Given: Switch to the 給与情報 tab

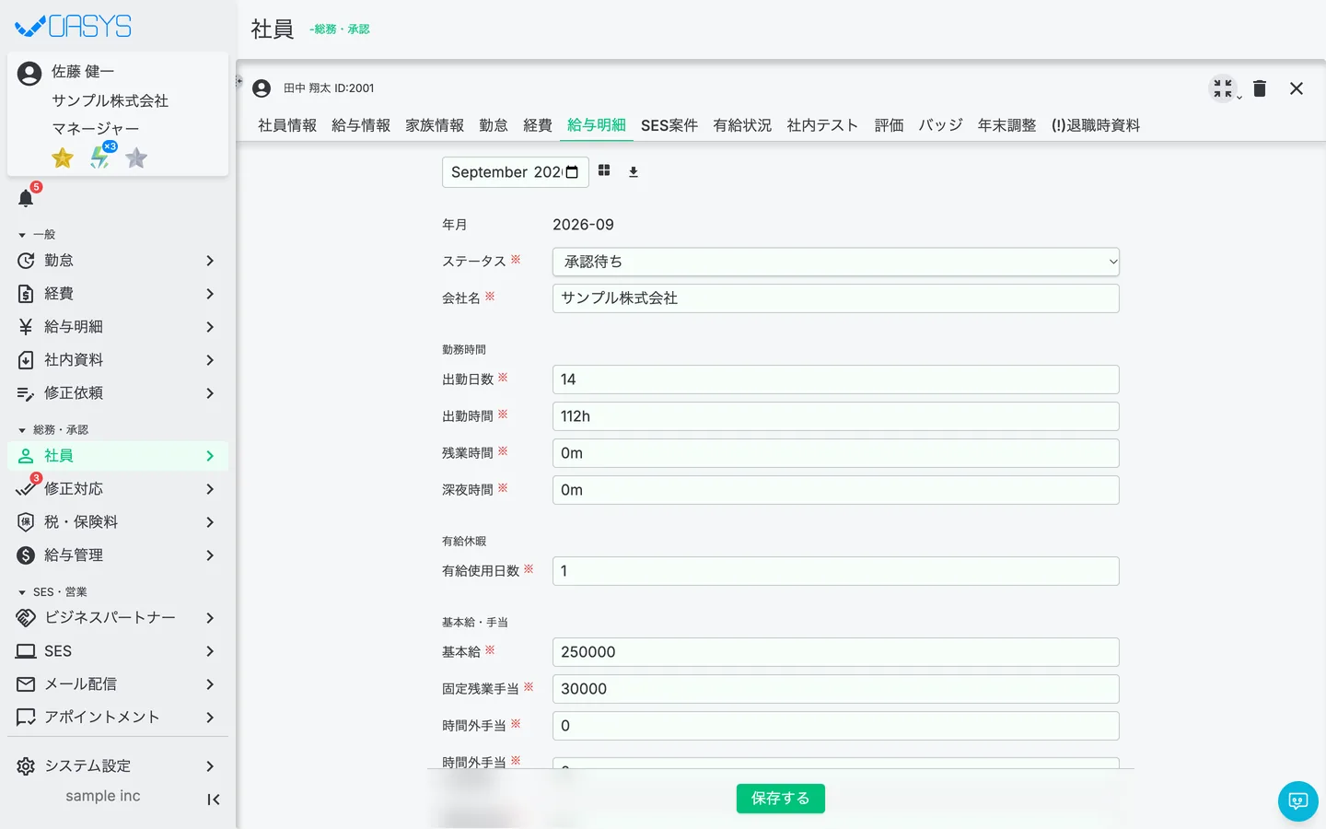Looking at the screenshot, I should [361, 125].
